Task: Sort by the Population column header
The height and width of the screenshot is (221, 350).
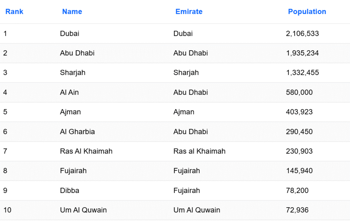Action: click(x=307, y=12)
